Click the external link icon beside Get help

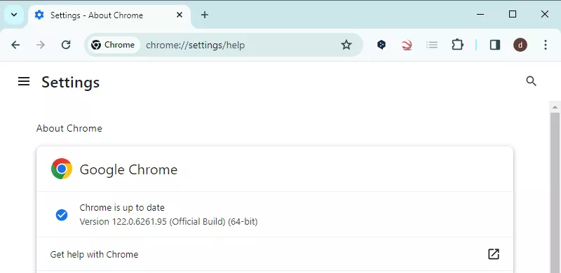494,254
